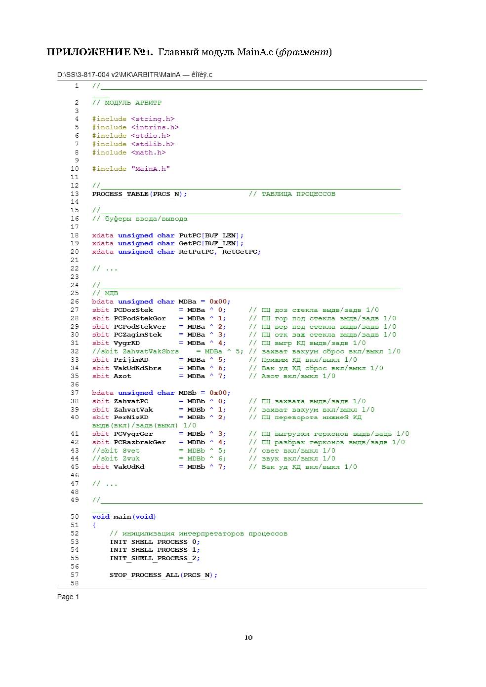Screen dimensions: 486x687
Task: Click the line '#include <string.h>'
Action: coord(133,119)
